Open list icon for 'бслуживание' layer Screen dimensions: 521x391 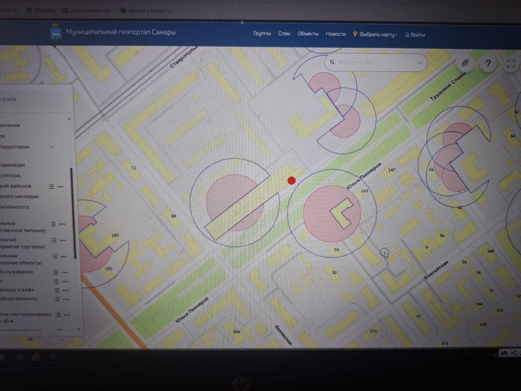click(x=56, y=272)
